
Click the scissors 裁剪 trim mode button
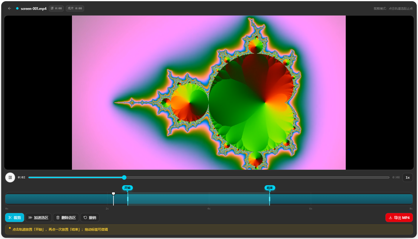coord(15,217)
